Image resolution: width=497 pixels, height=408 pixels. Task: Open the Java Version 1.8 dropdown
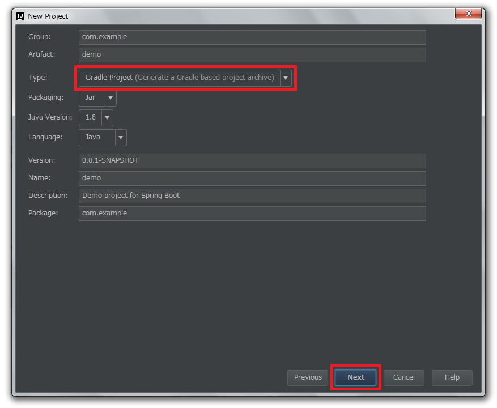tap(96, 118)
